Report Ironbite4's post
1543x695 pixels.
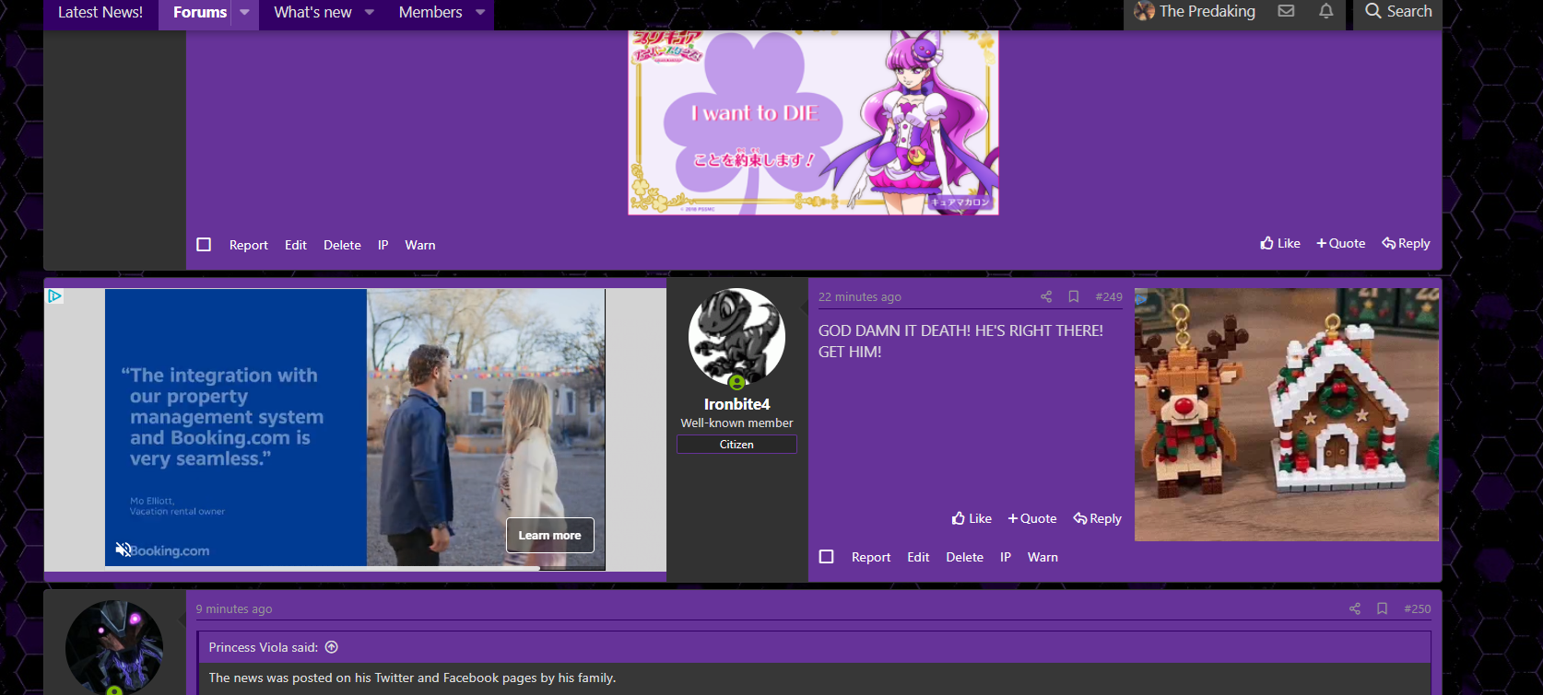click(871, 557)
